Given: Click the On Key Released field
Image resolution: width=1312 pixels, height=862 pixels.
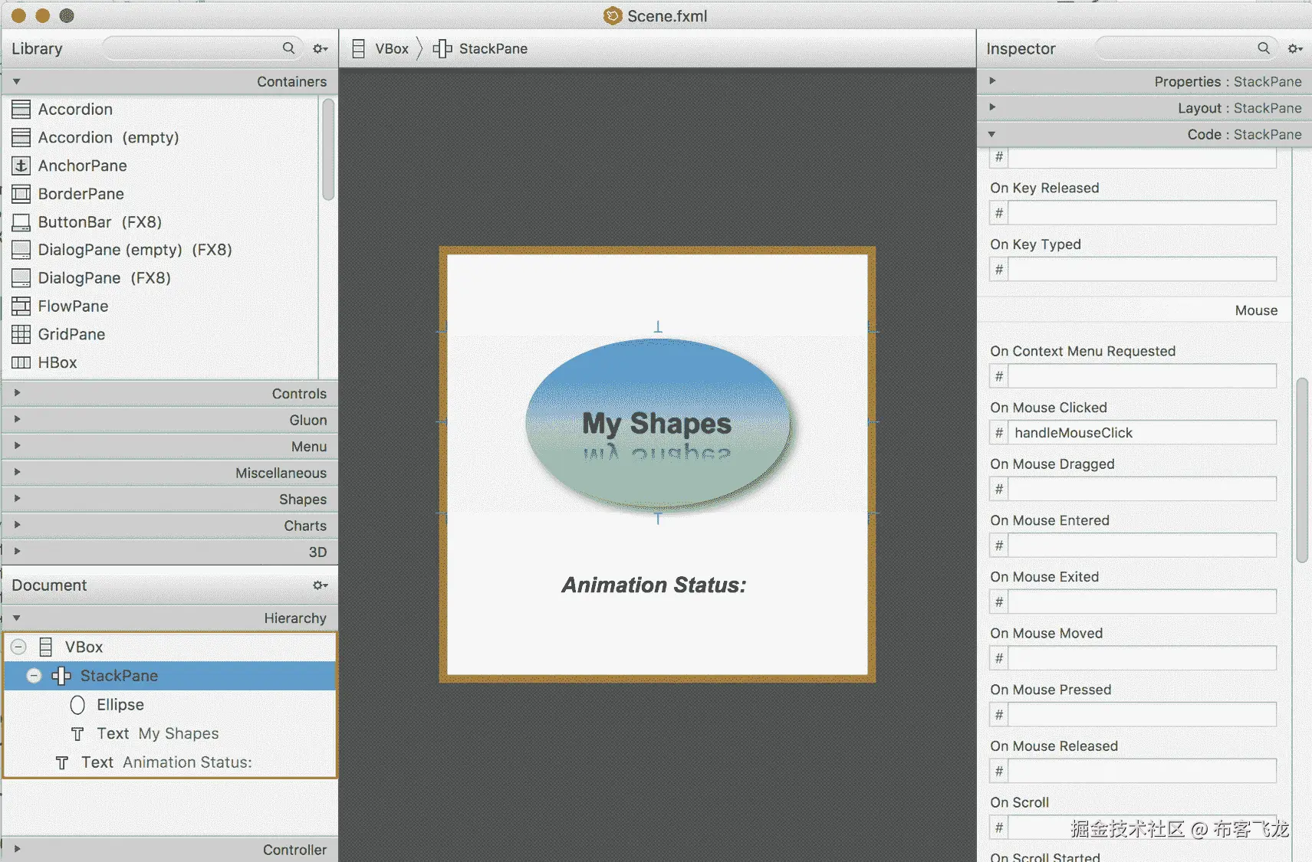Looking at the screenshot, I should coord(1142,213).
